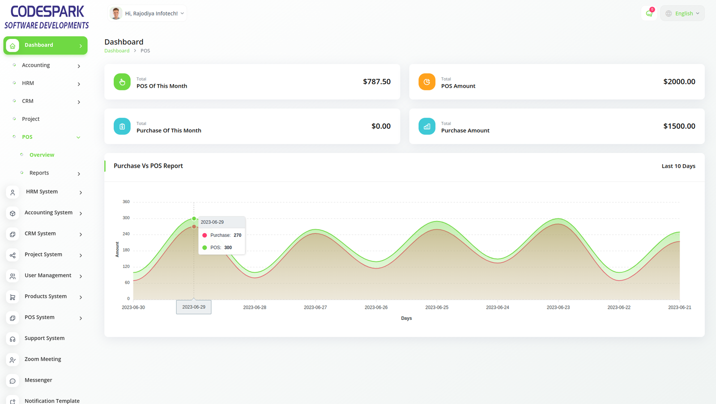Open the English language dropdown
This screenshot has height=404, width=716.
pyautogui.click(x=682, y=13)
